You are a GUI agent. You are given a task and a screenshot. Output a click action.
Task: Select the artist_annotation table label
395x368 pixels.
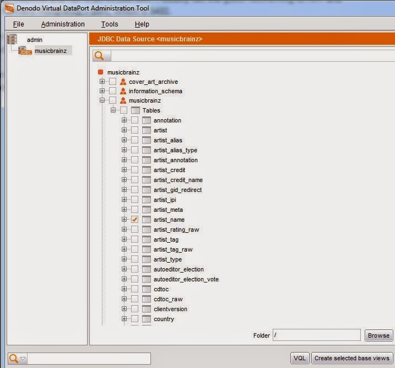coord(176,160)
